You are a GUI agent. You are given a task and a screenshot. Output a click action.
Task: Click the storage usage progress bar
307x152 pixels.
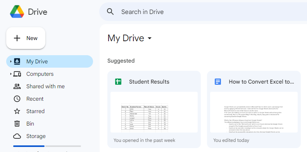click(x=47, y=146)
